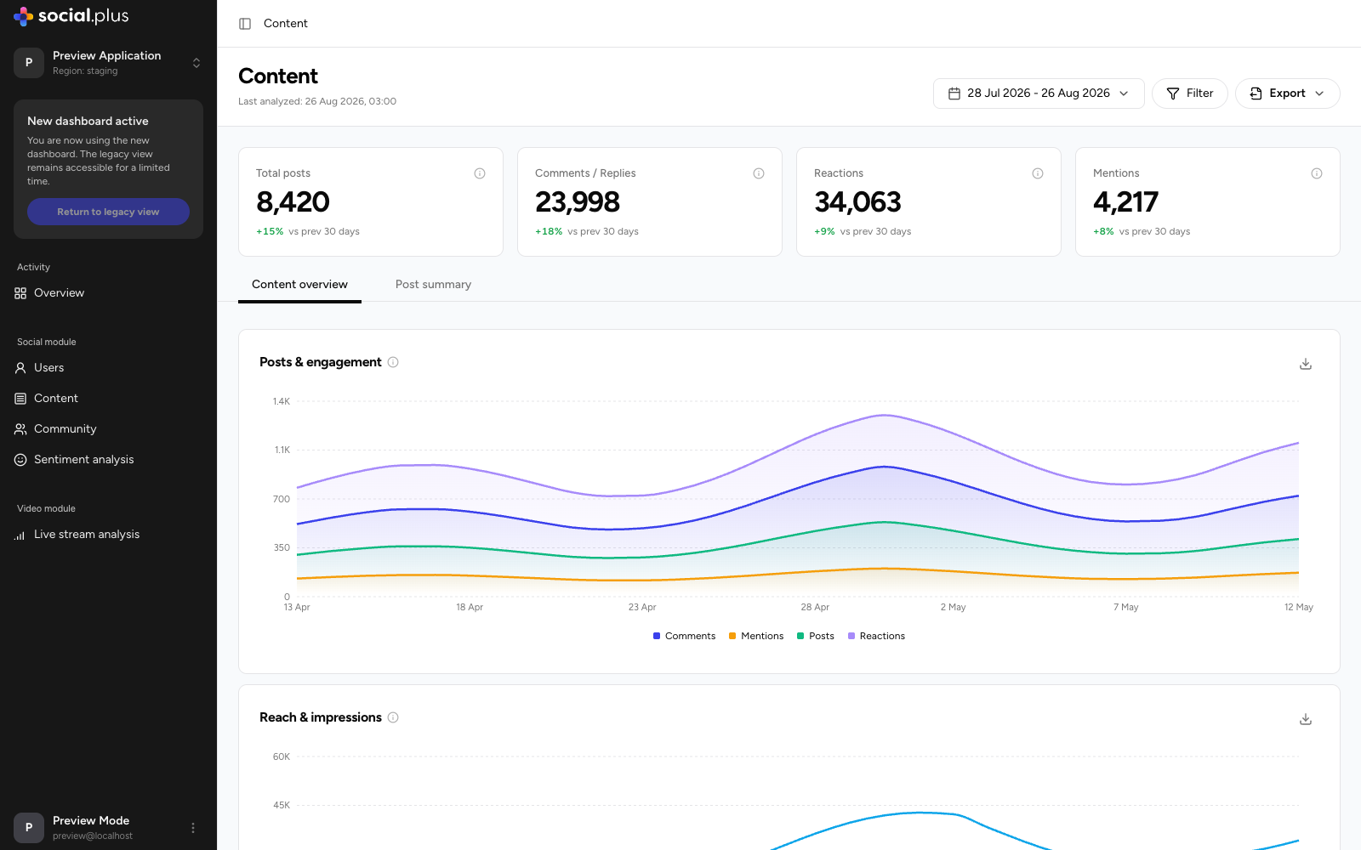The width and height of the screenshot is (1361, 850).
Task: Click the Preview Application avatar P
Action: [x=29, y=63]
